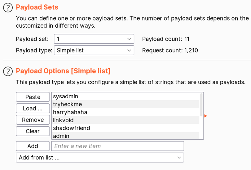Open the Payload Sets help icon
The width and height of the screenshot is (251, 170).
(8, 8)
